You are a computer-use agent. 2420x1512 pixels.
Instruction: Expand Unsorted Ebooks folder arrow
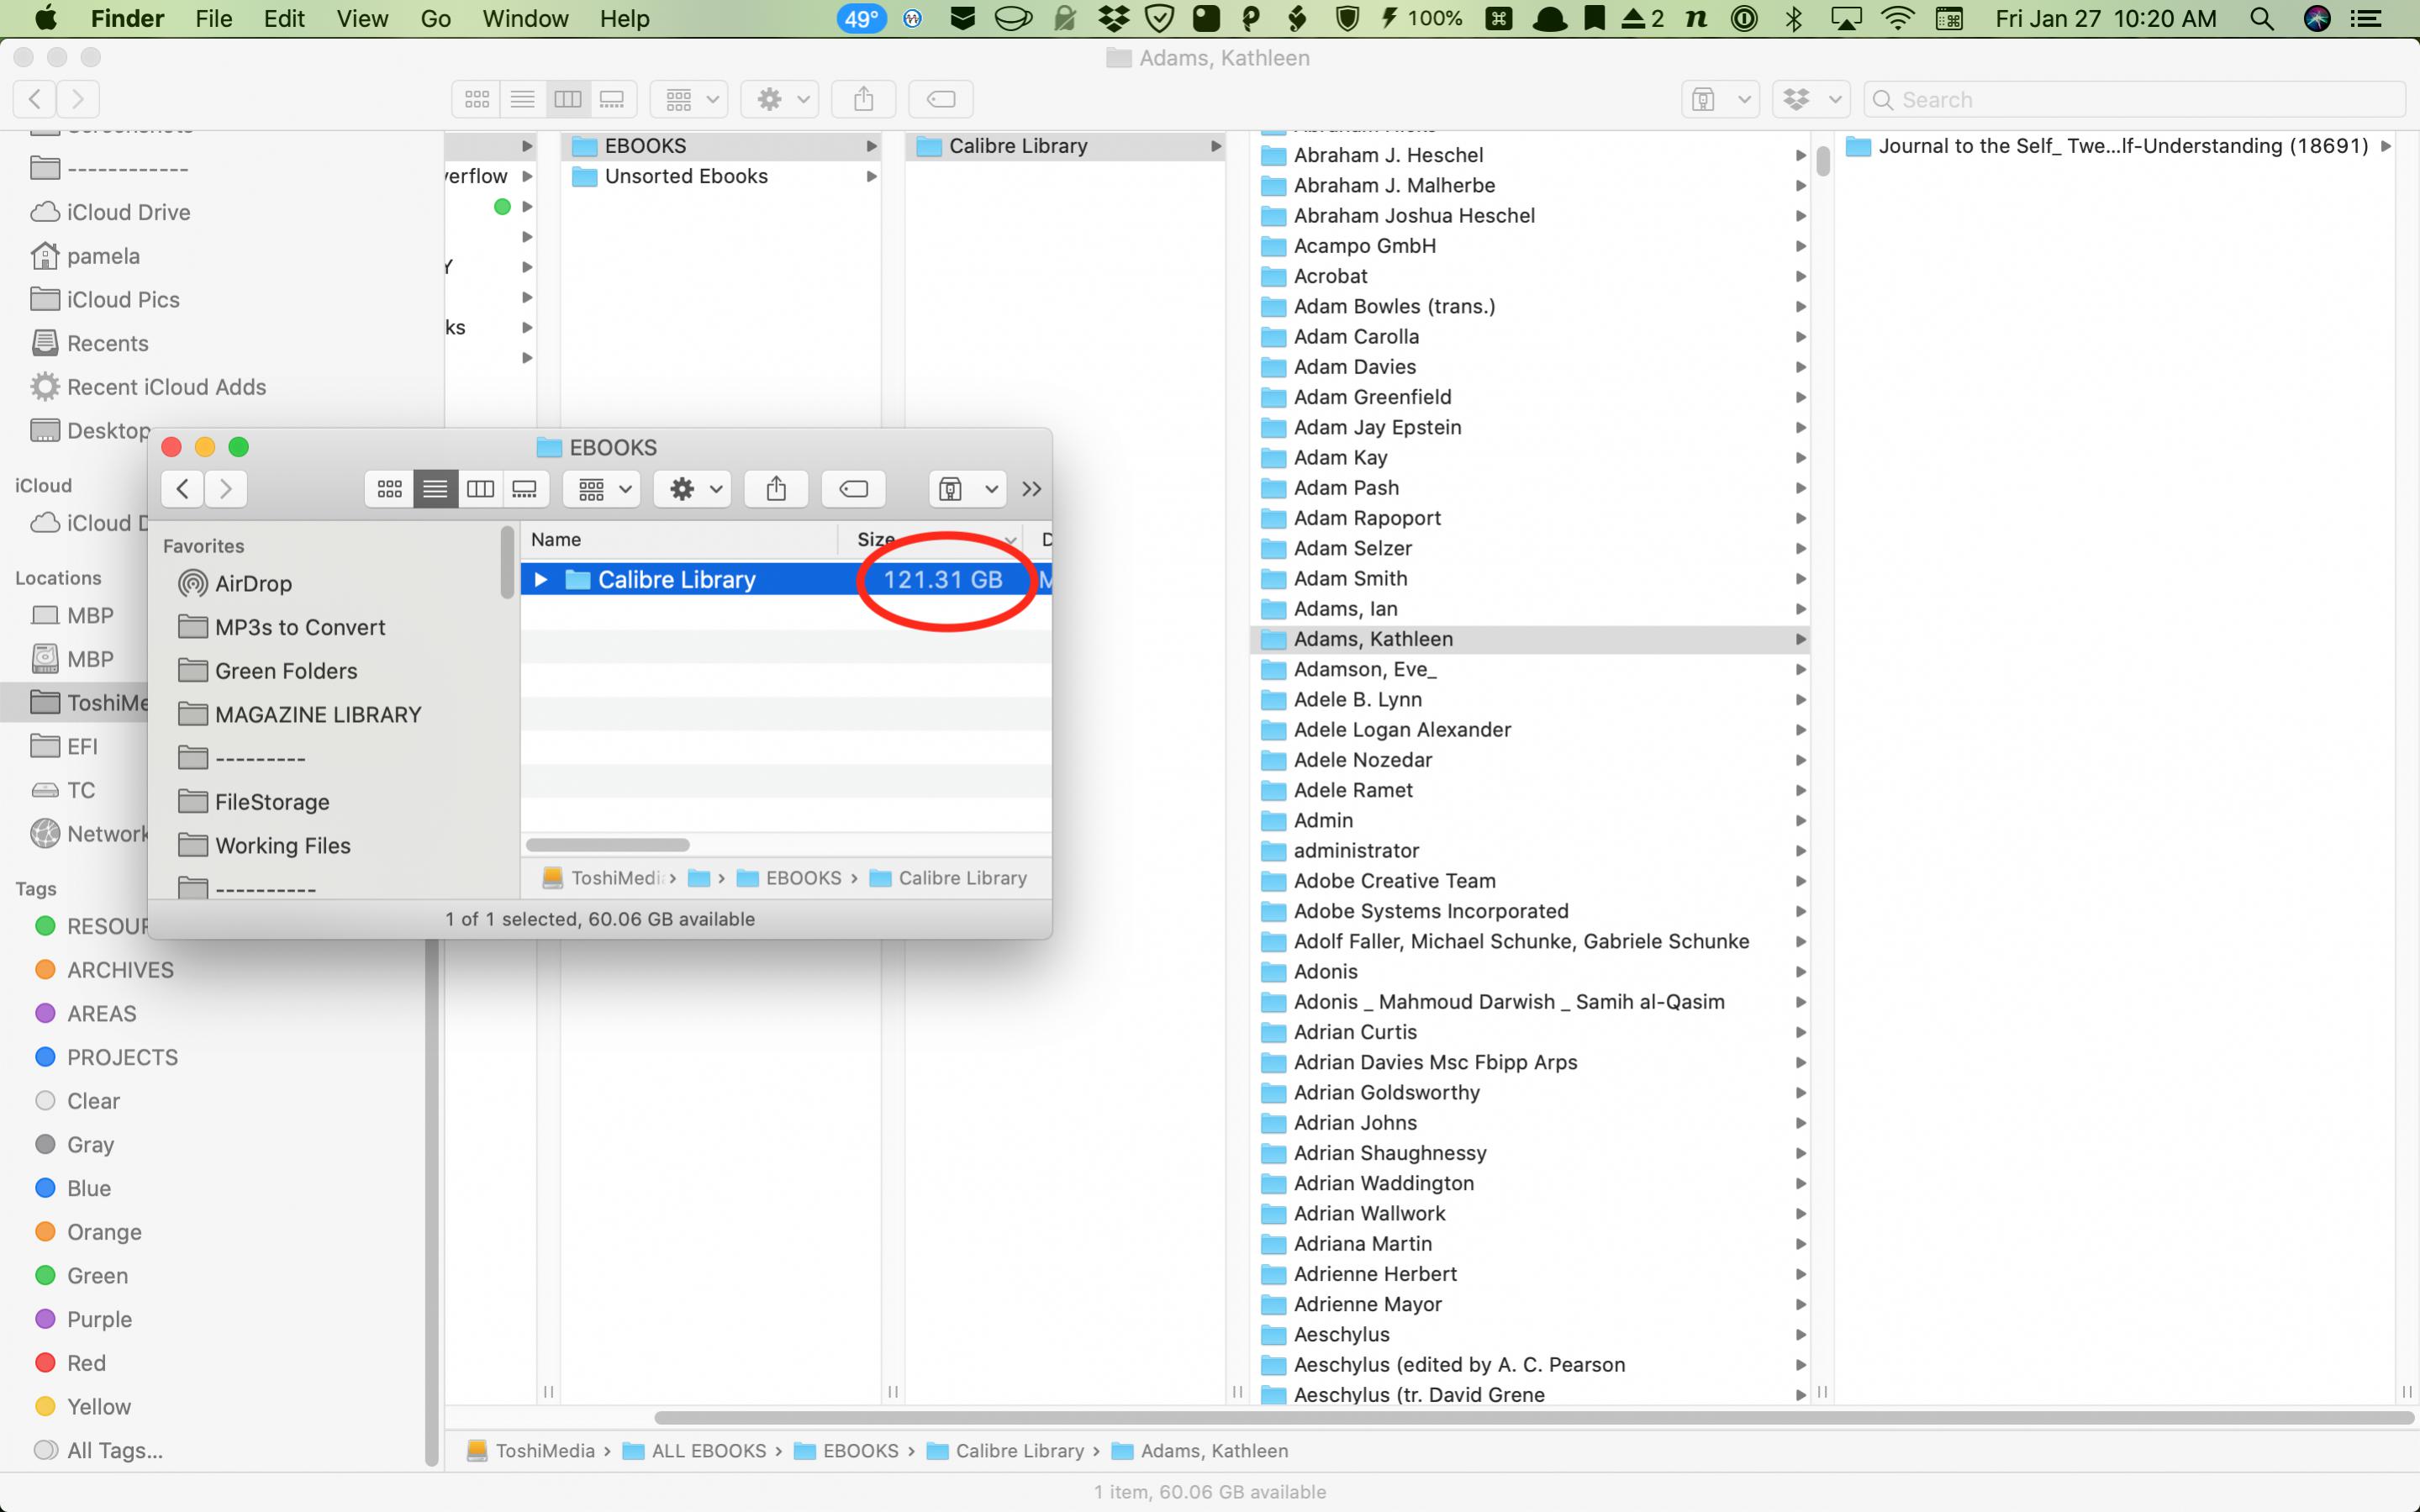(871, 176)
